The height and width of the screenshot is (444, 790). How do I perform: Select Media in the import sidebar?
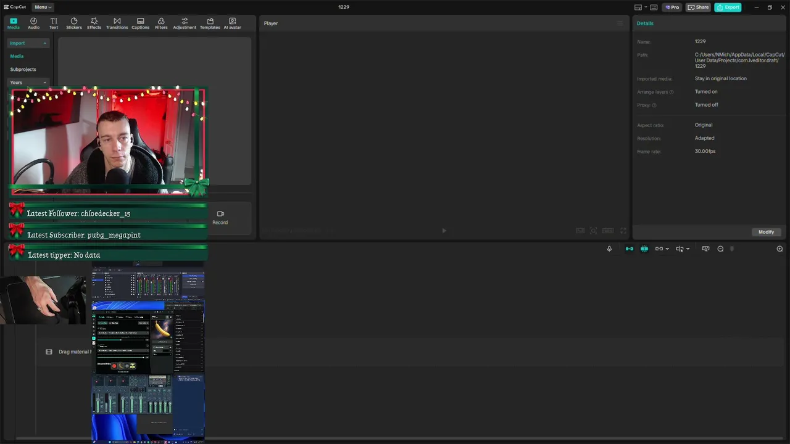(17, 56)
